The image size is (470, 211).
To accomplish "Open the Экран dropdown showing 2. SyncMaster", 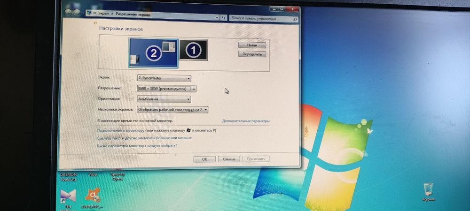I will (164, 78).
